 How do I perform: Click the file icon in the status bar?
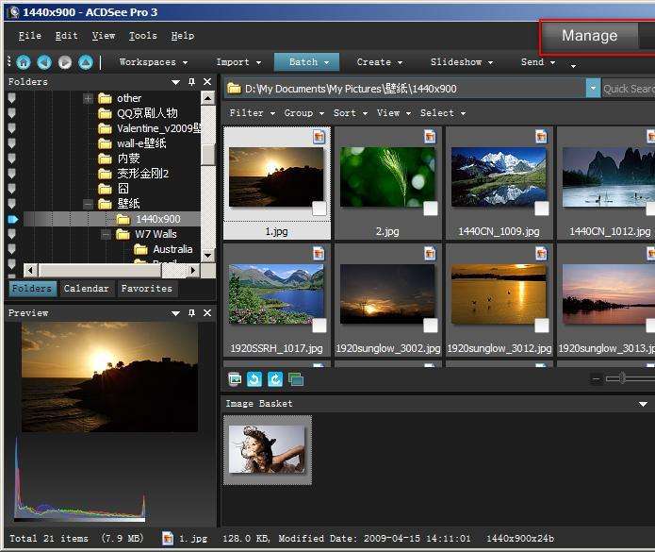click(168, 538)
